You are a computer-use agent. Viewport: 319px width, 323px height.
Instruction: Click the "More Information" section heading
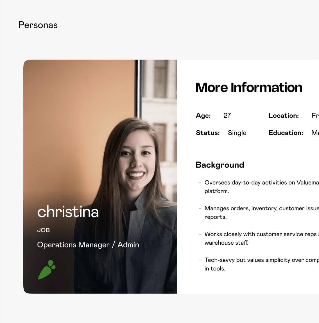pyautogui.click(x=249, y=87)
